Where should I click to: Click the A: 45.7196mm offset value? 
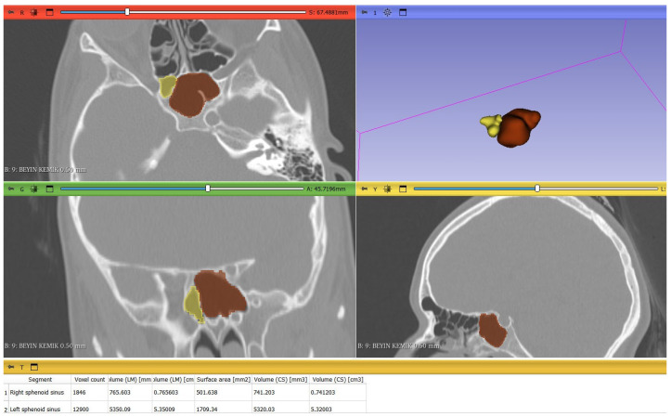click(x=326, y=189)
